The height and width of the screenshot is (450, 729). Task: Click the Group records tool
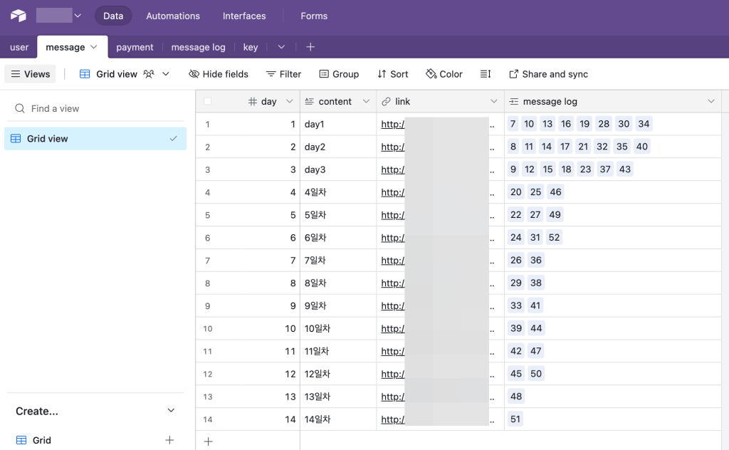pyautogui.click(x=339, y=74)
